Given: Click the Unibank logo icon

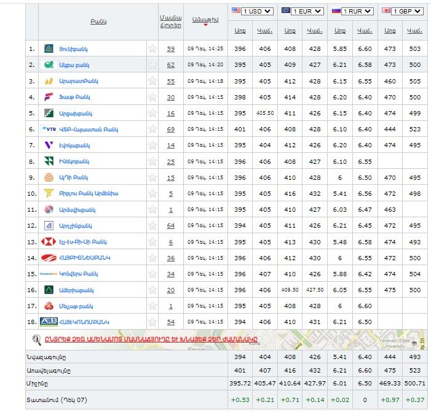Looking at the screenshot, I should [49, 48].
